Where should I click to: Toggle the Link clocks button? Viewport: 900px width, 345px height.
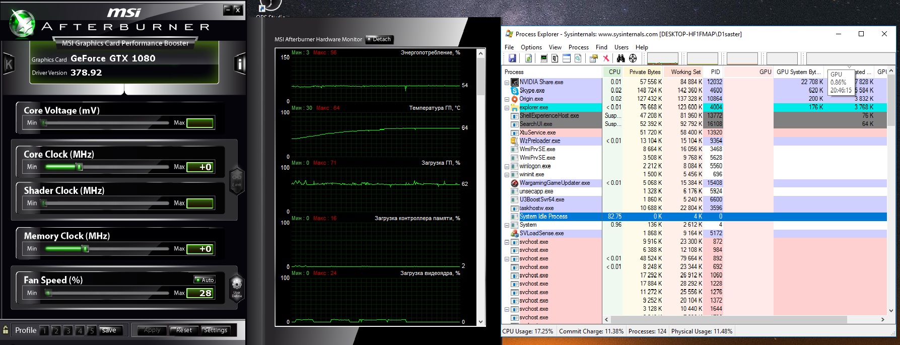[x=237, y=179]
